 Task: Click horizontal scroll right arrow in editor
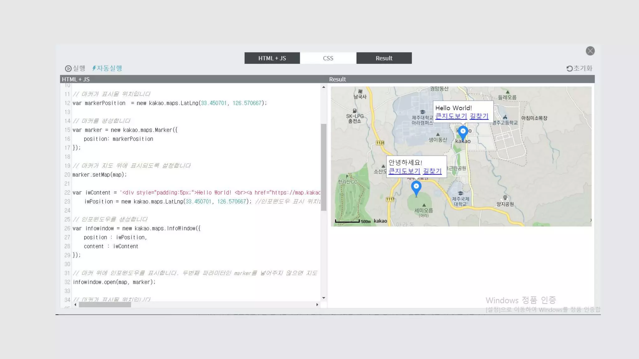(317, 305)
